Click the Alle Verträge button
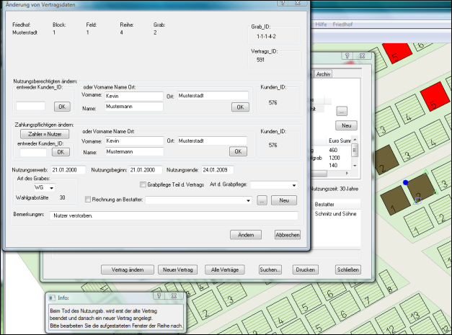The width and height of the screenshot is (452, 335). point(225,269)
